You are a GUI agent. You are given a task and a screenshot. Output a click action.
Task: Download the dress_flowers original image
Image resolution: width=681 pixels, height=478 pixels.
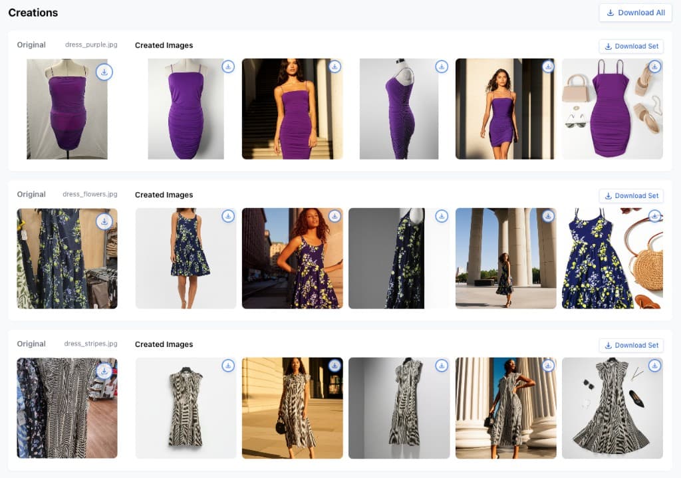click(x=104, y=221)
